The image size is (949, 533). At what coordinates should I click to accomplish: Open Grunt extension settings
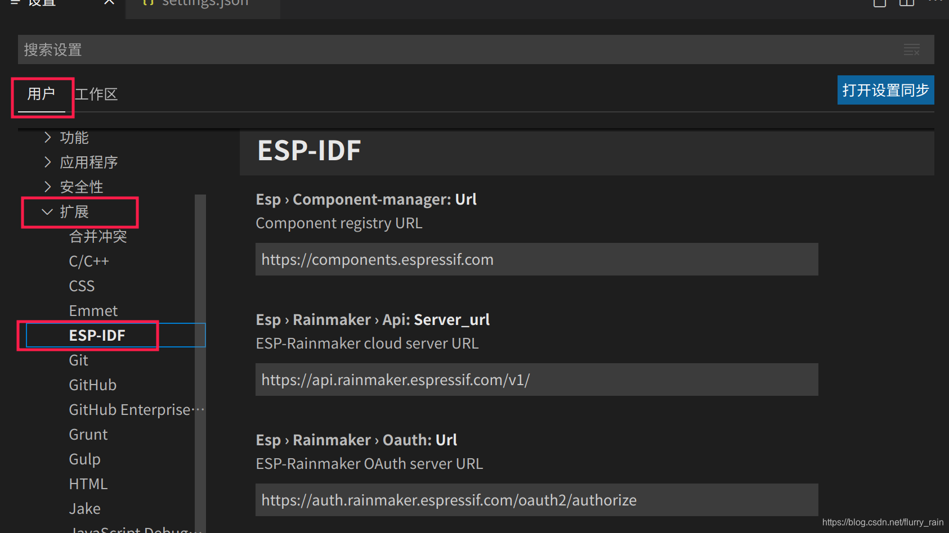tap(88, 435)
